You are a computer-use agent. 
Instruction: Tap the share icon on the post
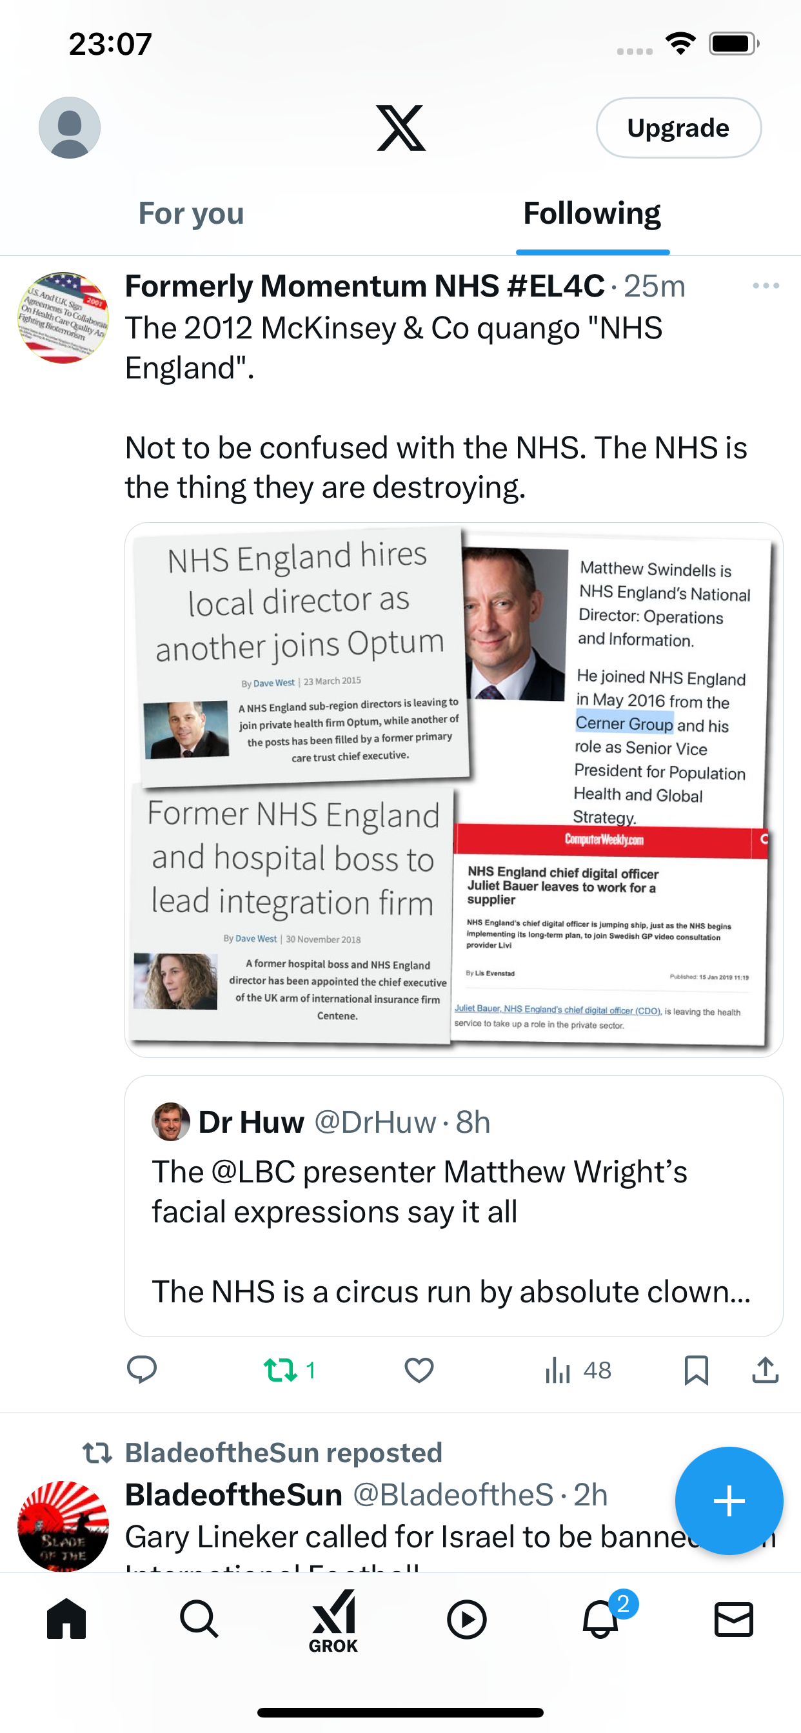[766, 1370]
